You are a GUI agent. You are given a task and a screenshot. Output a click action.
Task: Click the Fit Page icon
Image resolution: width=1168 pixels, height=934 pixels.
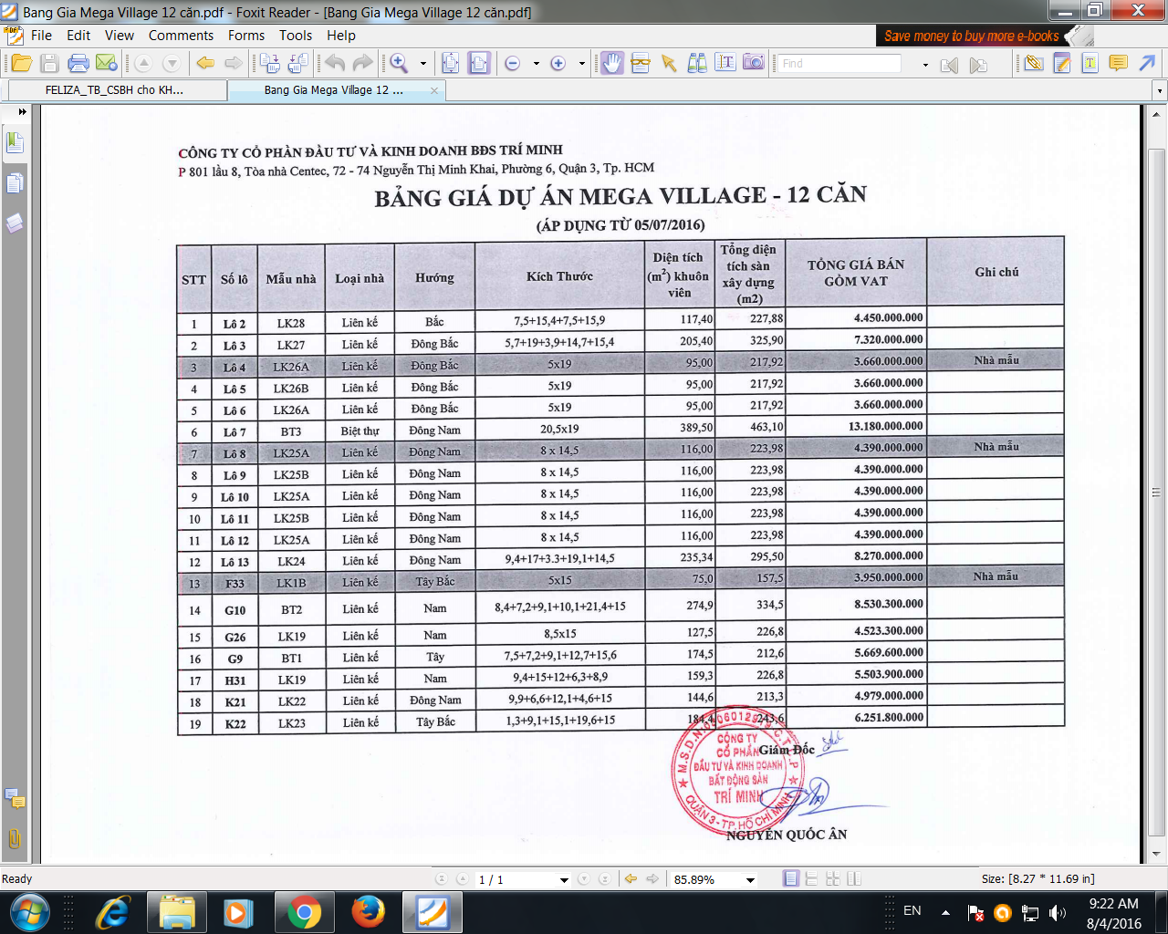pos(450,63)
